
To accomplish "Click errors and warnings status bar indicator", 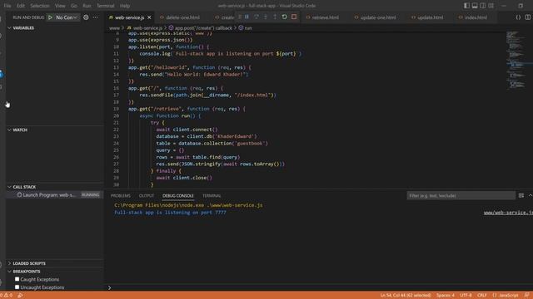I will tap(6, 296).
